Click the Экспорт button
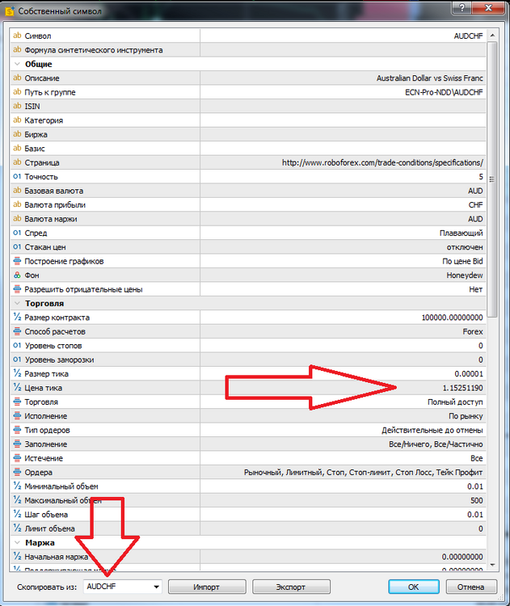510x606 pixels. point(291,587)
